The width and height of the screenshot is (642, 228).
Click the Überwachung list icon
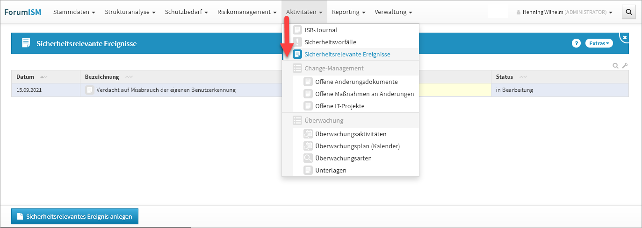click(x=297, y=120)
